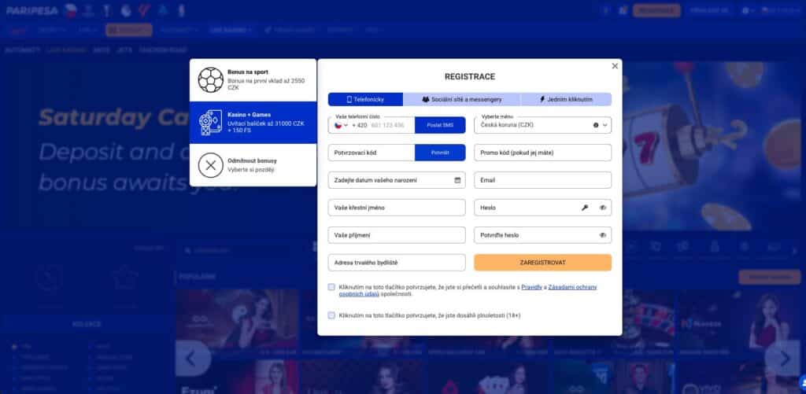Viewport: 806px width, 394px height.
Task: Open the calendar icon in birth date field
Action: click(x=458, y=180)
